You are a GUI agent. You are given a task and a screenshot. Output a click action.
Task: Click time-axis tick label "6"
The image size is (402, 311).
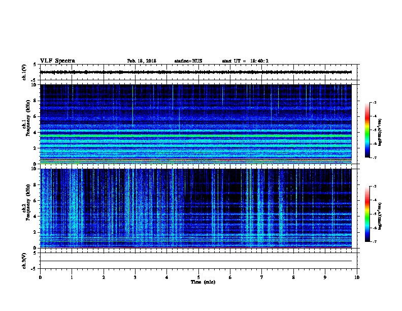coord(230,277)
